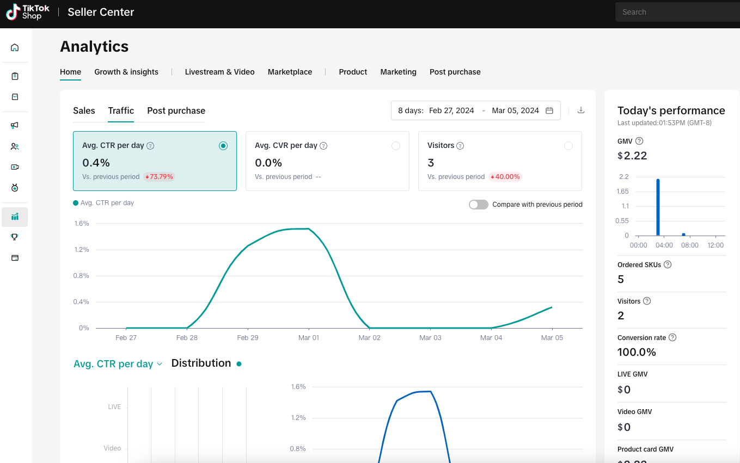Select the Avg. CVR per day radio button
Image resolution: width=740 pixels, height=463 pixels.
[x=396, y=146]
